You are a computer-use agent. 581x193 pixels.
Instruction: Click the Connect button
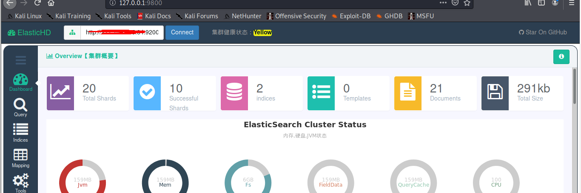pyautogui.click(x=182, y=32)
